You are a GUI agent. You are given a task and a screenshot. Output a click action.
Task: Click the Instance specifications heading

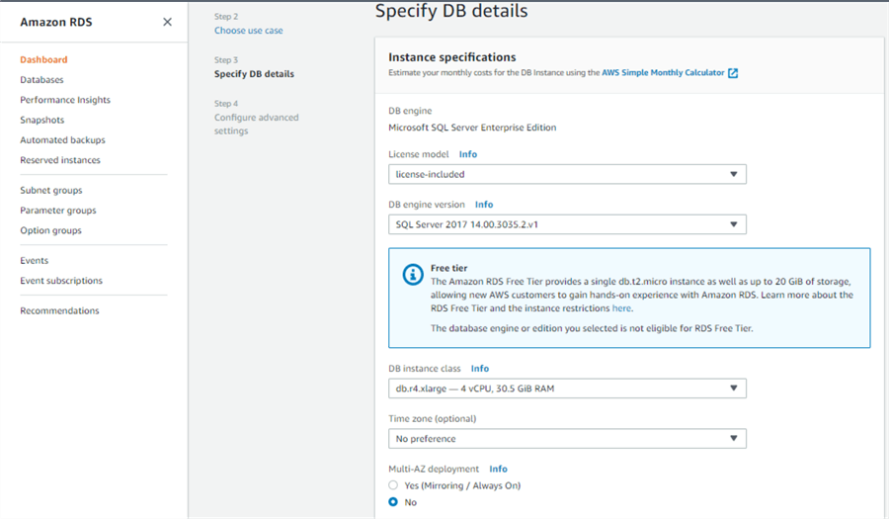[x=451, y=57]
